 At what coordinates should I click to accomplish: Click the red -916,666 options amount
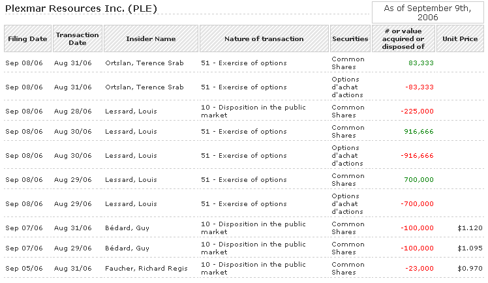417,156
